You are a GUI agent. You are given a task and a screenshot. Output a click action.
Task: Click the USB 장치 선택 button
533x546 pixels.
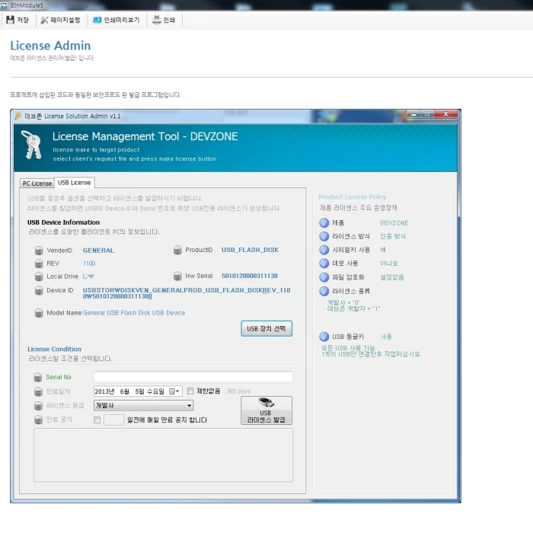[266, 329]
